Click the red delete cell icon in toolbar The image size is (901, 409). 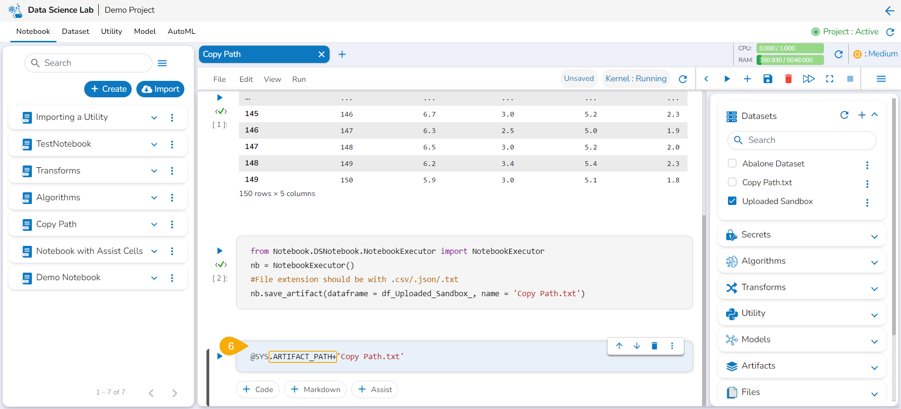788,79
